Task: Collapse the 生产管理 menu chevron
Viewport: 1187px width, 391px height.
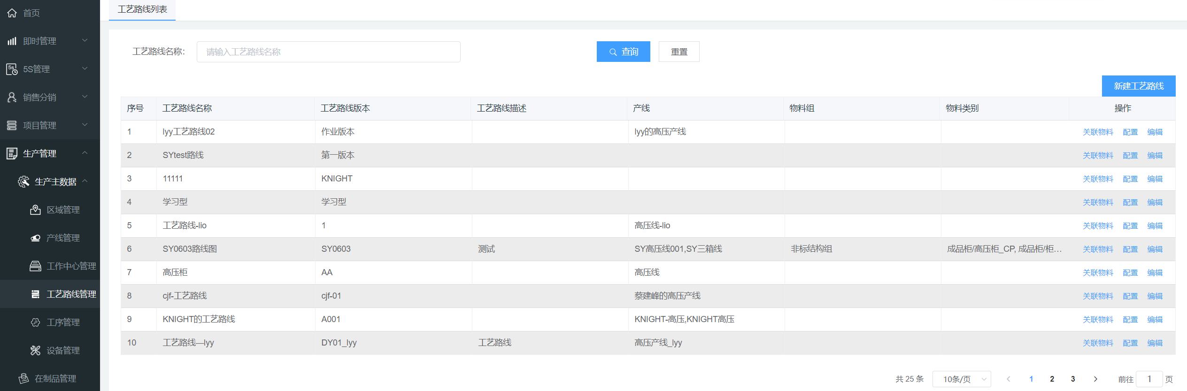Action: 85,153
